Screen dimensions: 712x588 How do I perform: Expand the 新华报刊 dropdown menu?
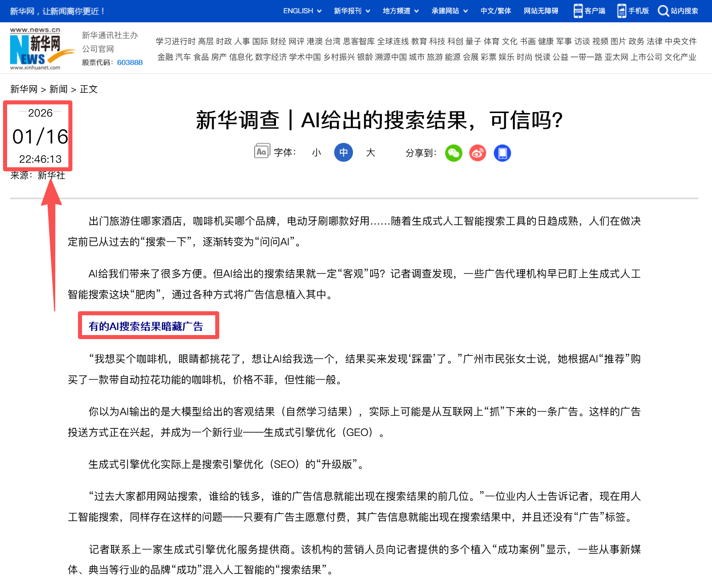[352, 11]
